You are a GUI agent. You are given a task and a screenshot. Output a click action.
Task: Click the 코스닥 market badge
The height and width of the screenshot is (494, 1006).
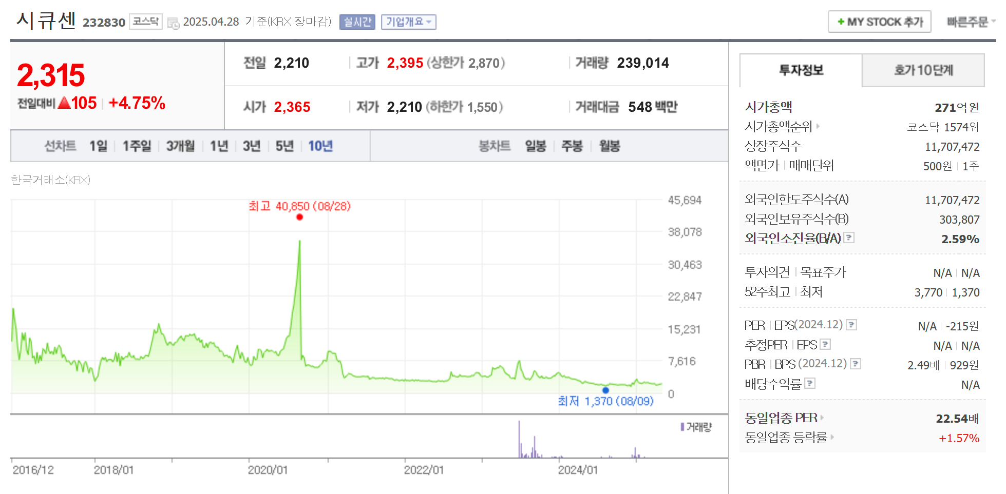(146, 22)
